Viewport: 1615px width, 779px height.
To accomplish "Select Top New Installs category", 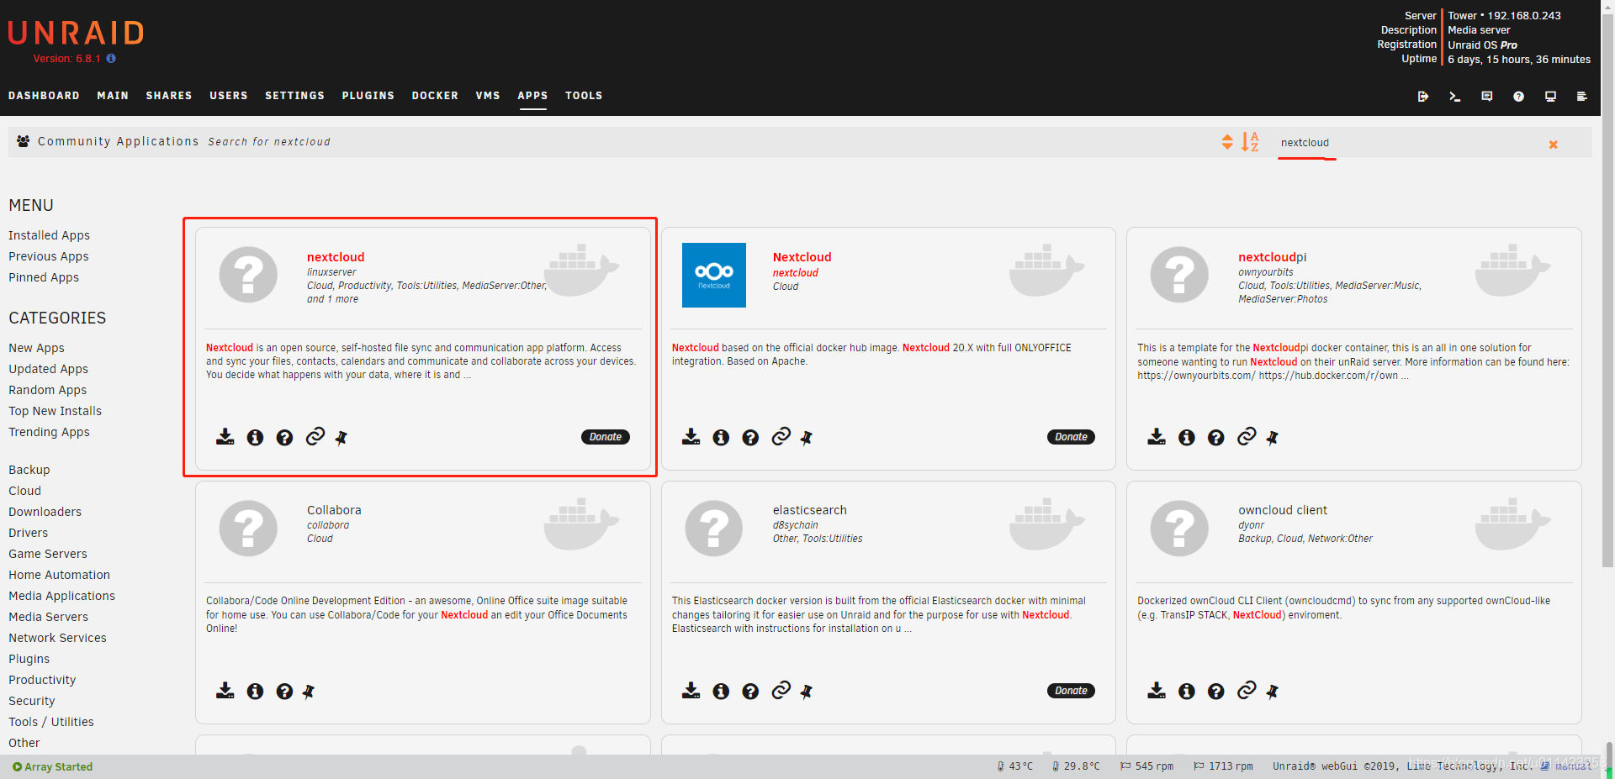I will tap(55, 411).
